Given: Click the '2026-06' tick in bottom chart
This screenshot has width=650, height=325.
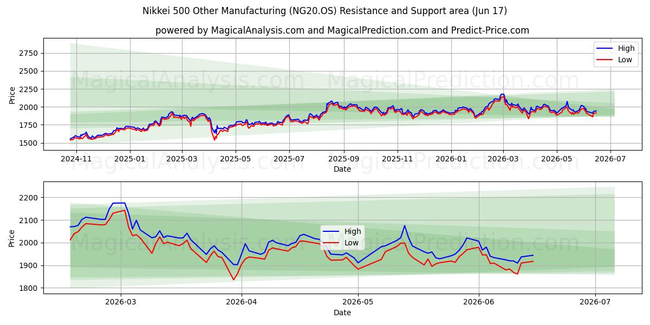Looking at the screenshot, I should pos(479,302).
